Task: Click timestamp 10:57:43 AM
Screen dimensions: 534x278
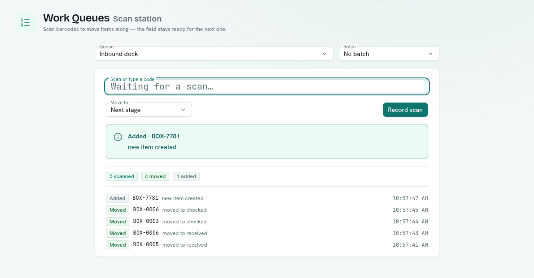Action: 410,233
